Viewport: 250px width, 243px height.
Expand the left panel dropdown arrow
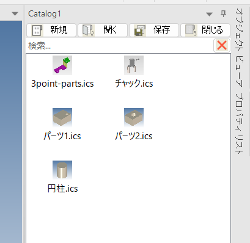(15, 14)
